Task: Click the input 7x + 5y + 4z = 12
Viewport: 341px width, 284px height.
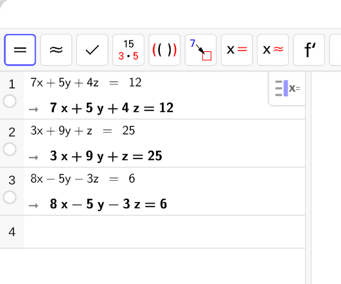Action: (x=86, y=83)
